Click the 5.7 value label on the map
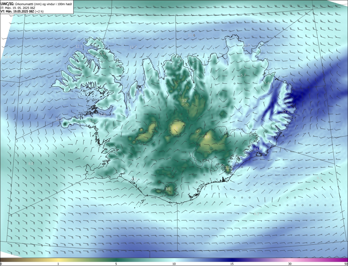The height and width of the screenshot is (266, 348). click(243, 75)
